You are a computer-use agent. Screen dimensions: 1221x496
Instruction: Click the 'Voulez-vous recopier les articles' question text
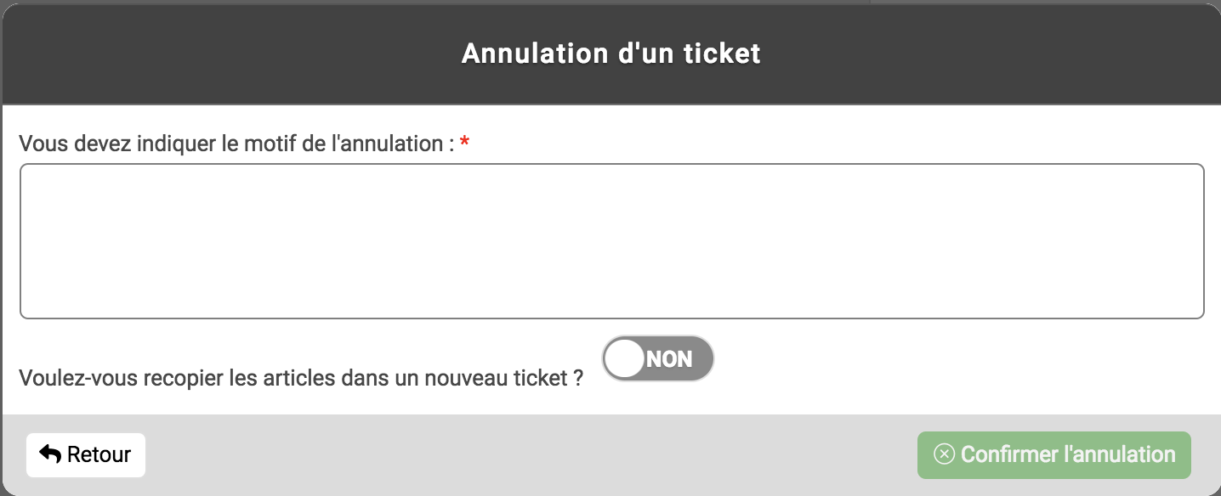click(301, 378)
